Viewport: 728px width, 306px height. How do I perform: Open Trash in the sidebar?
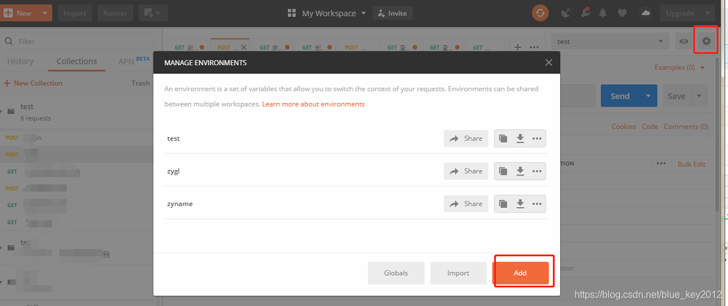140,83
